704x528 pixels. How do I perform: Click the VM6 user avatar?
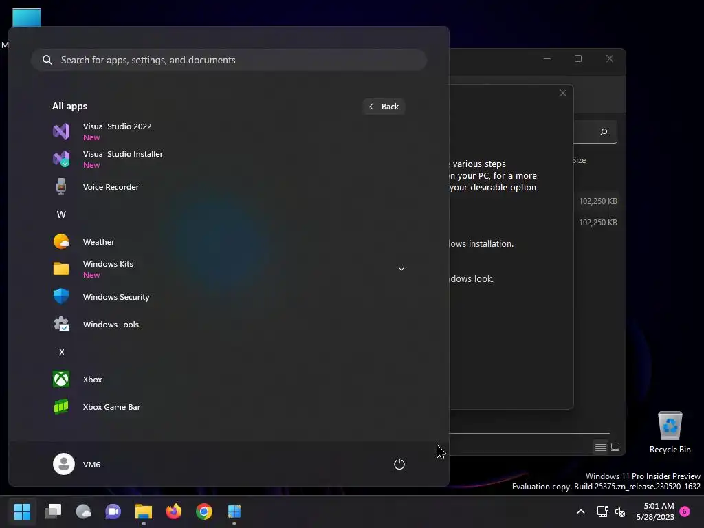(x=64, y=464)
